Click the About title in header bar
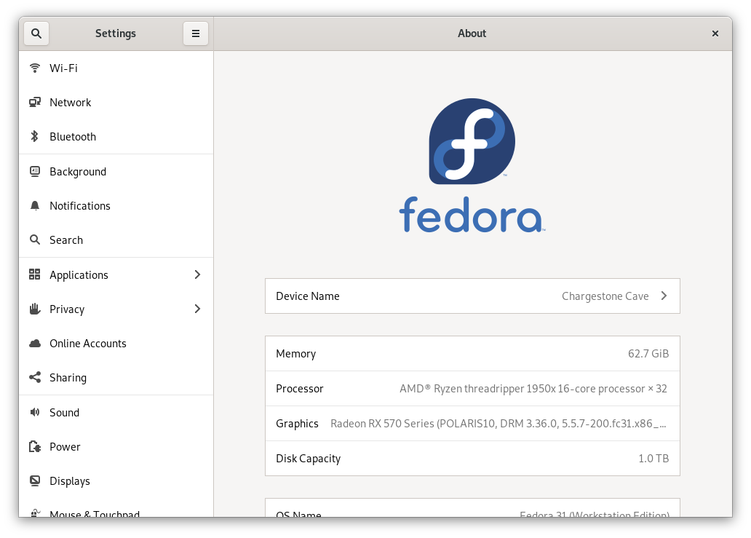This screenshot has height=538, width=751. 472,33
